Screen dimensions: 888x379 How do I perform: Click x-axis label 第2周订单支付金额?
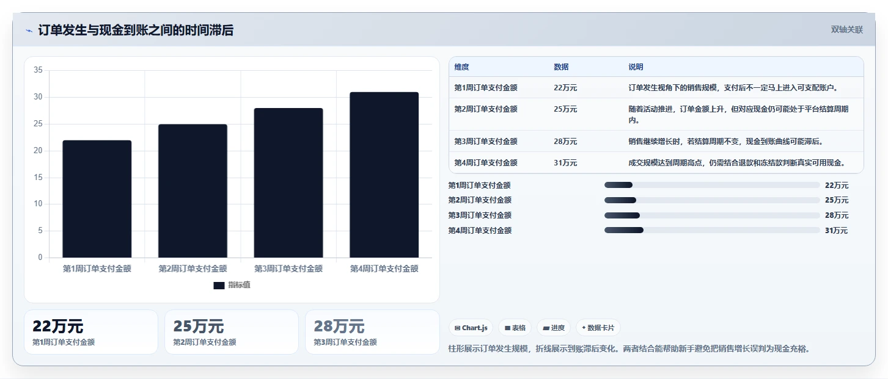coord(193,269)
